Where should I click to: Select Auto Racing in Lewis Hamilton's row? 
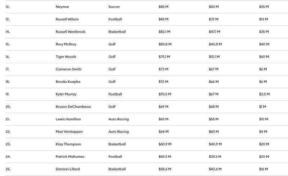118,119
